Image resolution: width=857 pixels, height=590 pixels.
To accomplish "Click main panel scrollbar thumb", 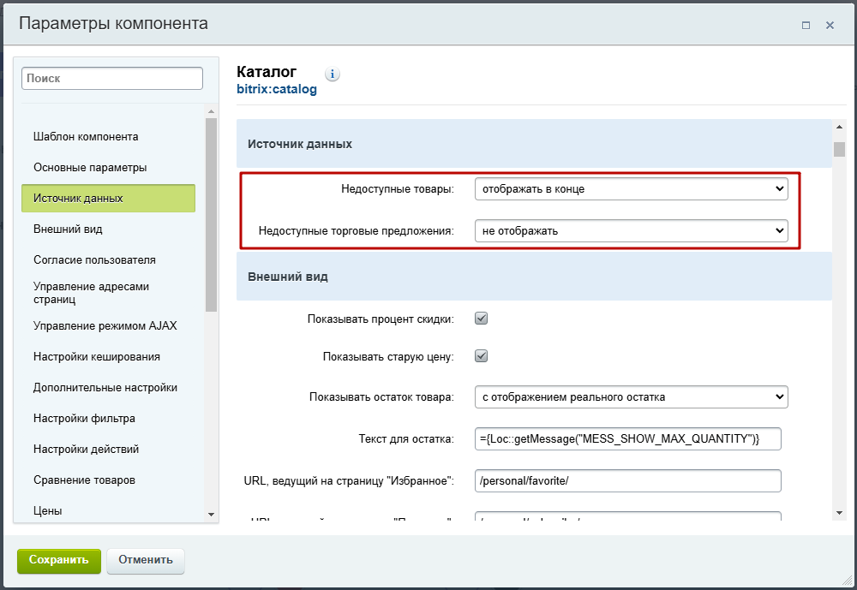I will click(x=839, y=149).
